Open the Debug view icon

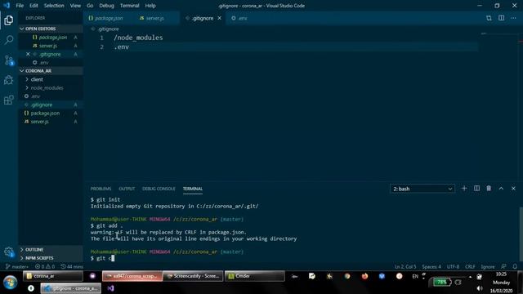9,80
